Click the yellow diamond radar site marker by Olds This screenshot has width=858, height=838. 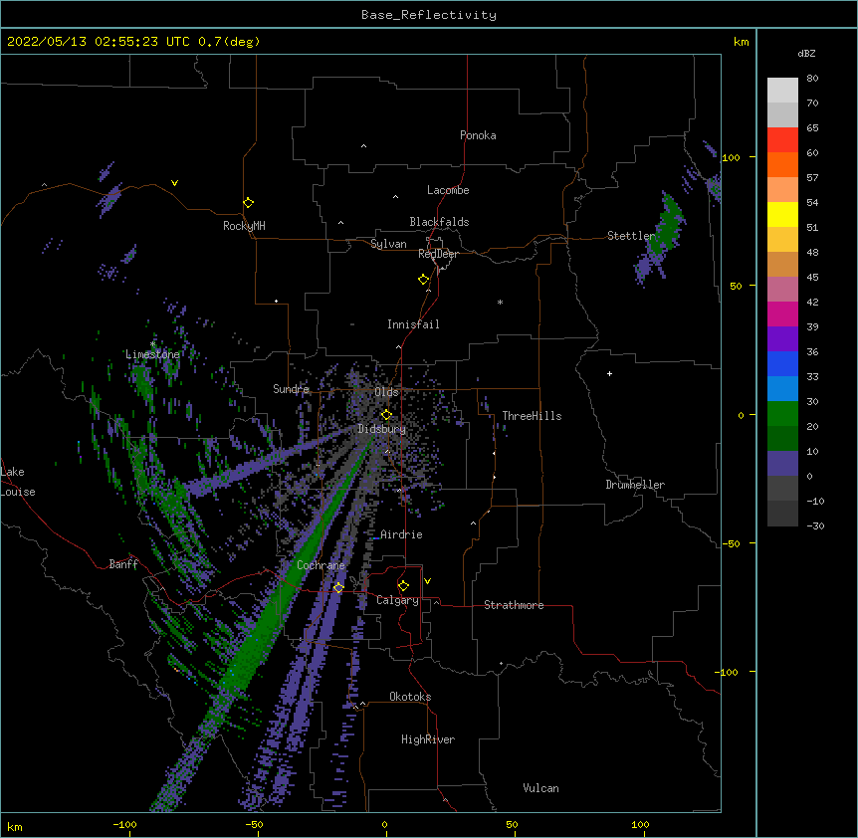pos(386,415)
